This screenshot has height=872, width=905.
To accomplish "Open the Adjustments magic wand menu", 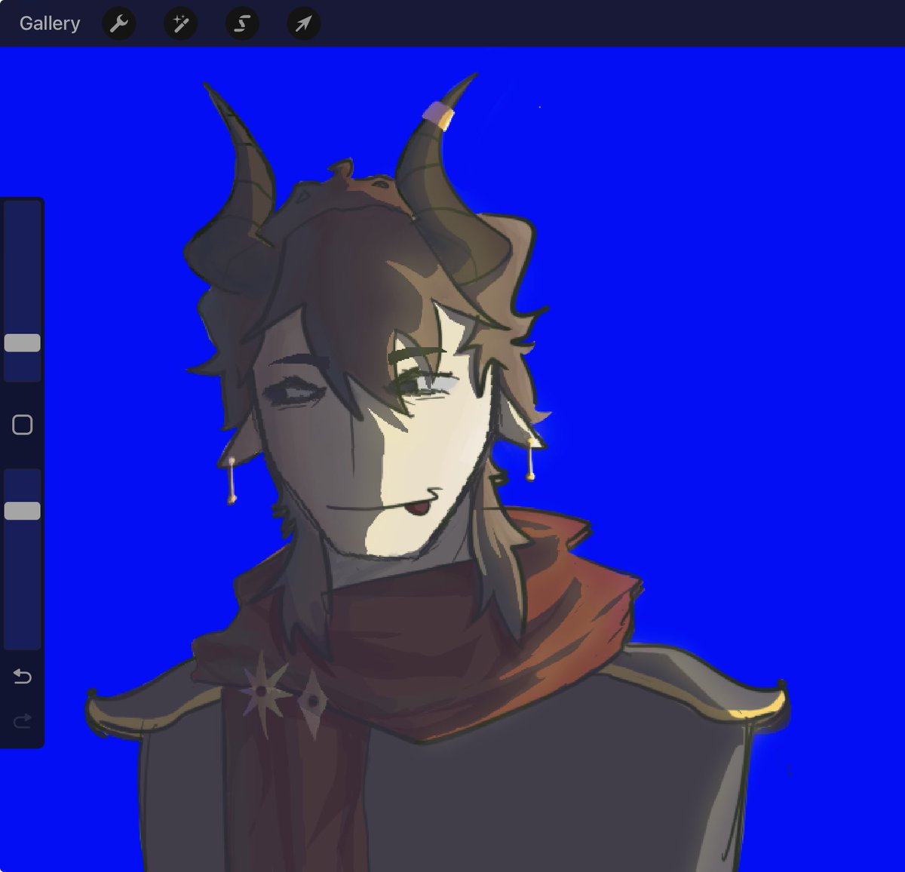I will tap(180, 23).
